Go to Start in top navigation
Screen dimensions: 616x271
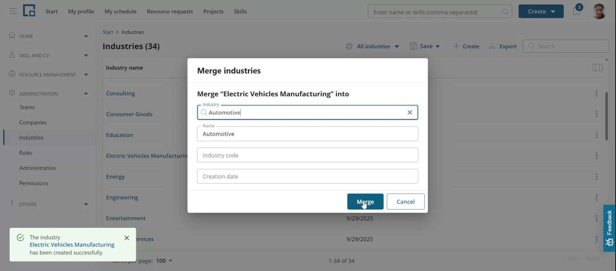pos(51,12)
